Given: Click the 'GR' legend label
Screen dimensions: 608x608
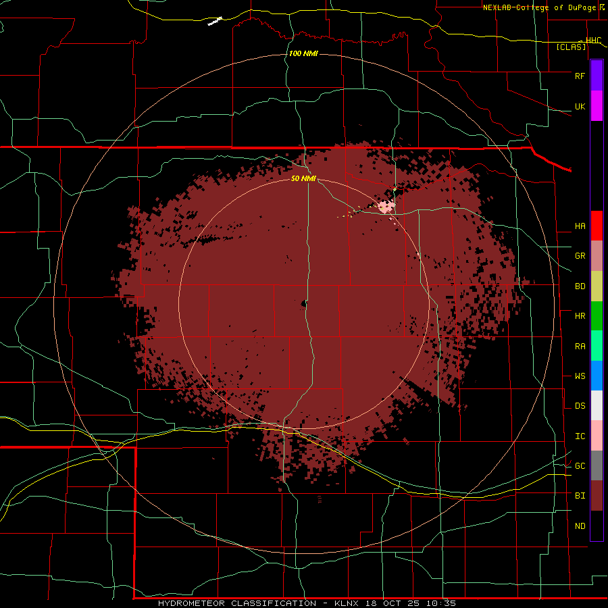Looking at the screenshot, I should pyautogui.click(x=580, y=256).
